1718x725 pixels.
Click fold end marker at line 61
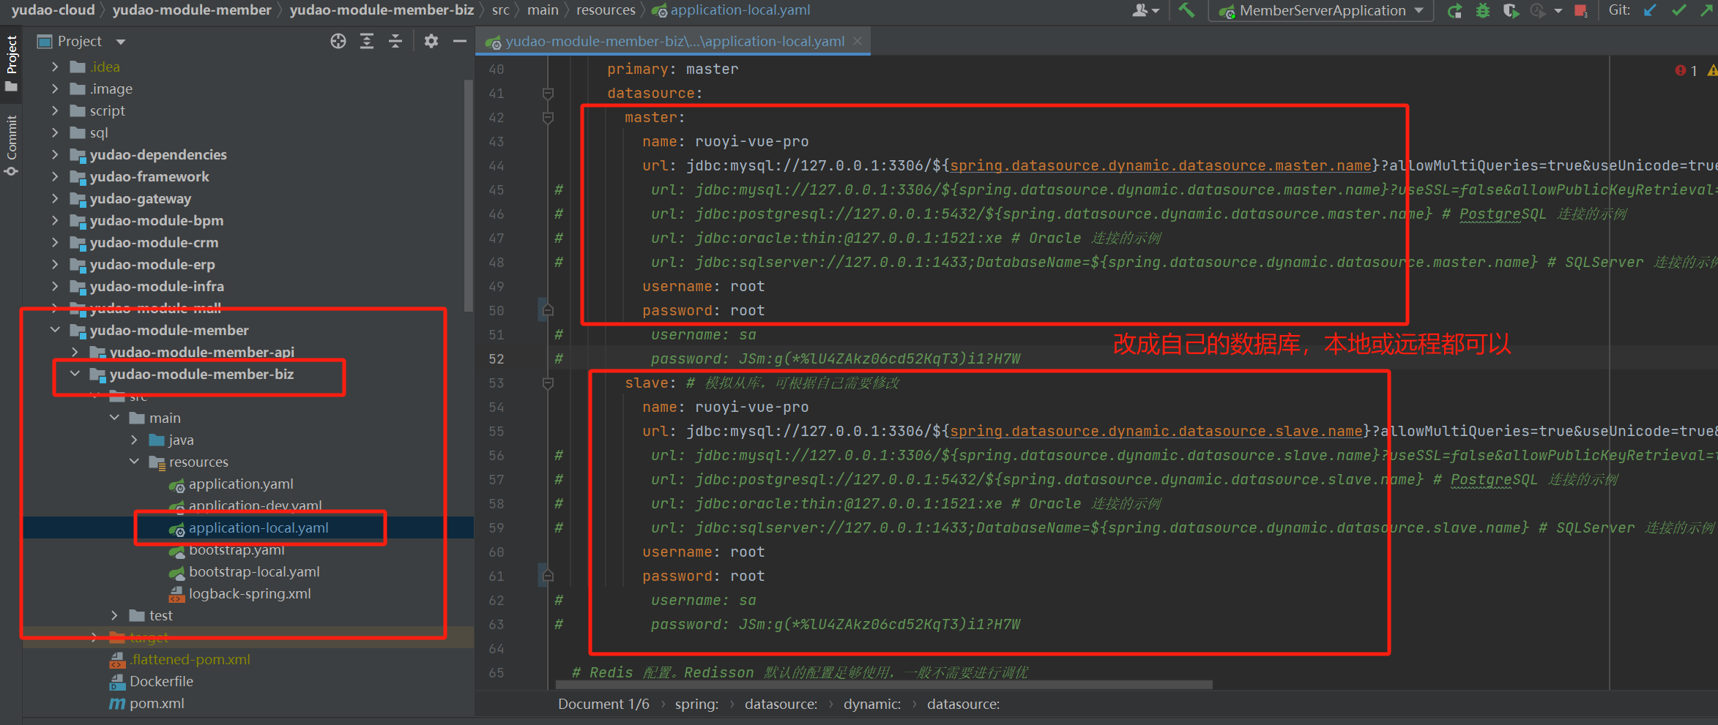tap(548, 576)
